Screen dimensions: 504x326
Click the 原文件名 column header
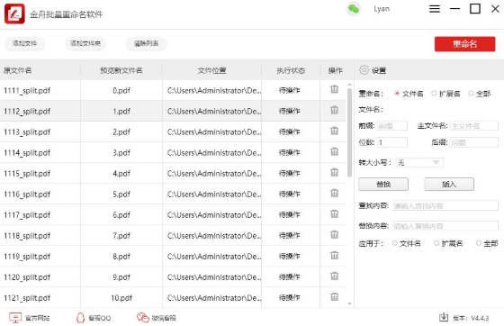point(18,70)
